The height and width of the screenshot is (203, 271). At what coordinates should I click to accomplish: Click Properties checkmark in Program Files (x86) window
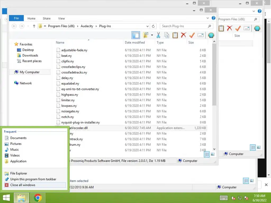tap(238, 28)
